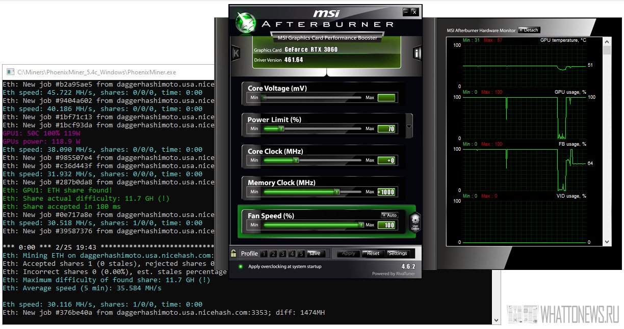
Task: Click the User Define fan gear icon
Action: coord(415,223)
